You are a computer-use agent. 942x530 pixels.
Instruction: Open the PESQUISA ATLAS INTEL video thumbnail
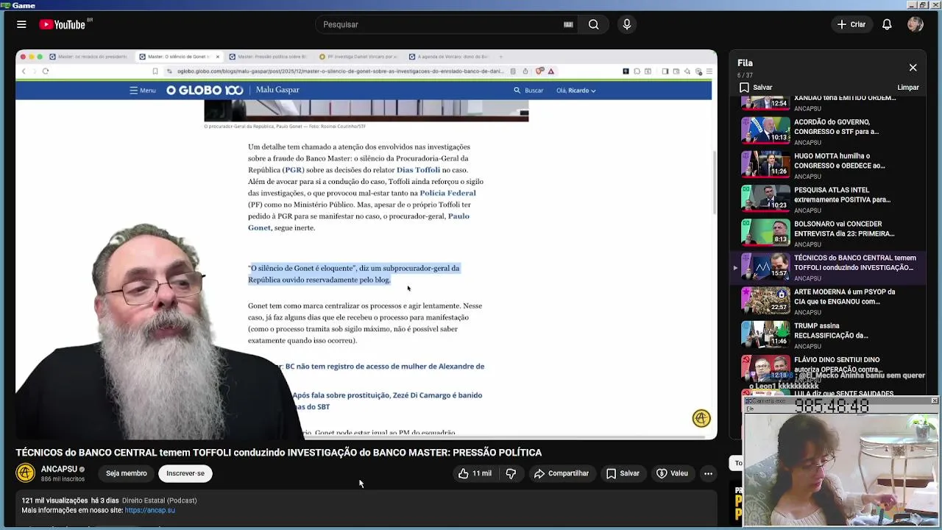pyautogui.click(x=765, y=198)
